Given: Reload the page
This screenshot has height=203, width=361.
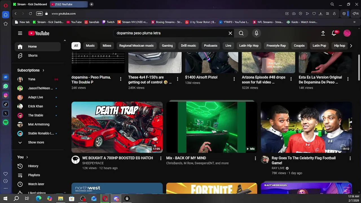Looking at the screenshot, I should point(30,14).
